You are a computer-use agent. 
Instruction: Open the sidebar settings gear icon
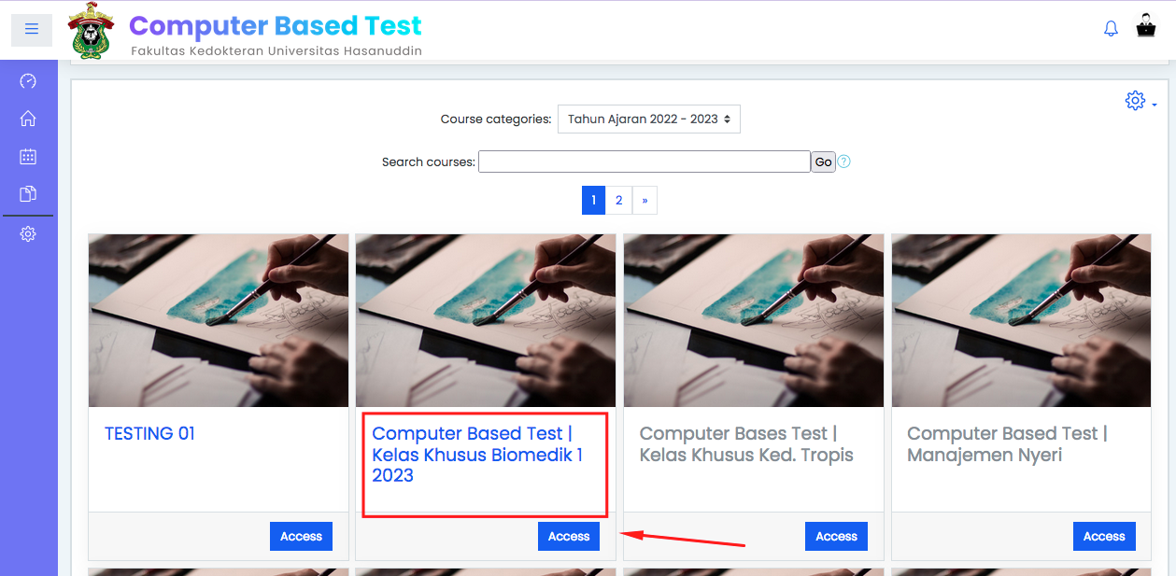[28, 234]
